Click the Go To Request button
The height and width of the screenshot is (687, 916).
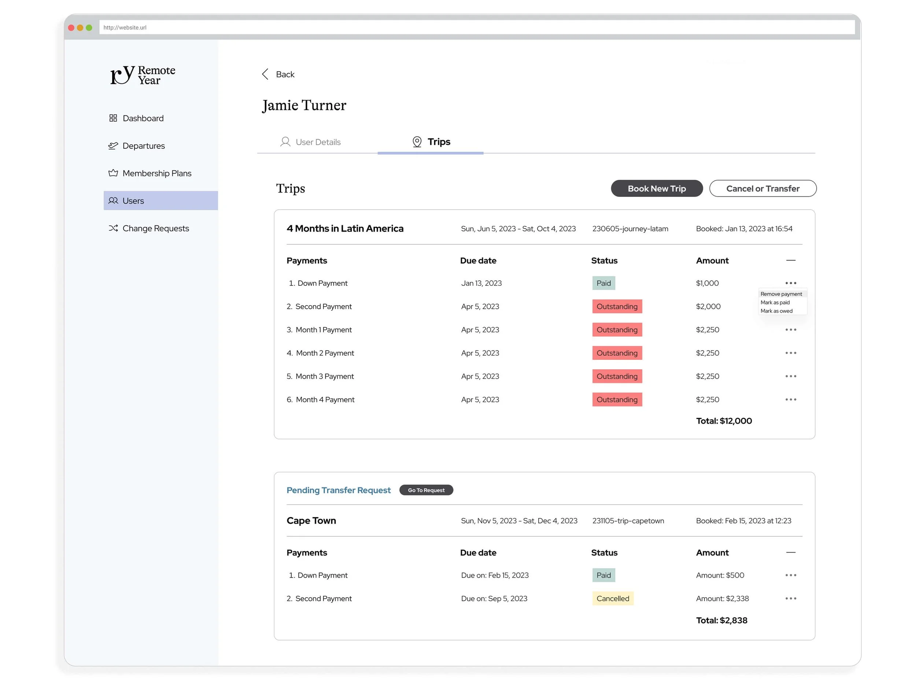click(426, 490)
